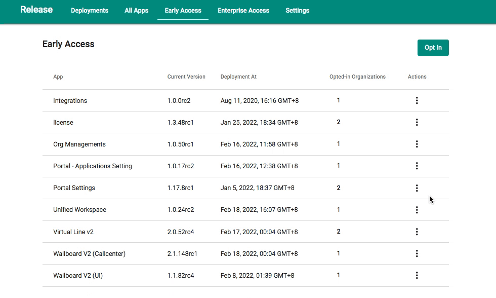The image size is (496, 298).
Task: Open actions menu for Wallboard V2 (Callcenter)
Action: [x=417, y=253]
